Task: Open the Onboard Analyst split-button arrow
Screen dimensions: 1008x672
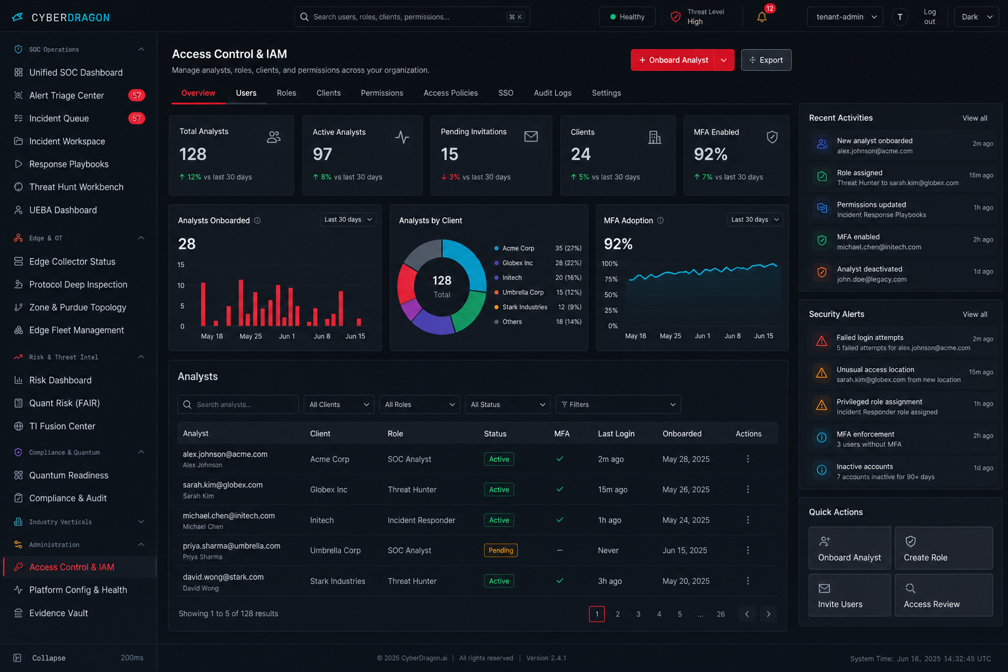Action: point(724,60)
